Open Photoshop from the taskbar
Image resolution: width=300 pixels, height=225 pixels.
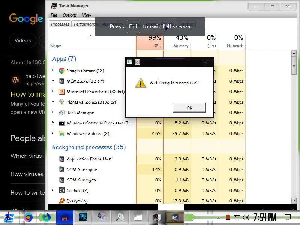(82, 217)
